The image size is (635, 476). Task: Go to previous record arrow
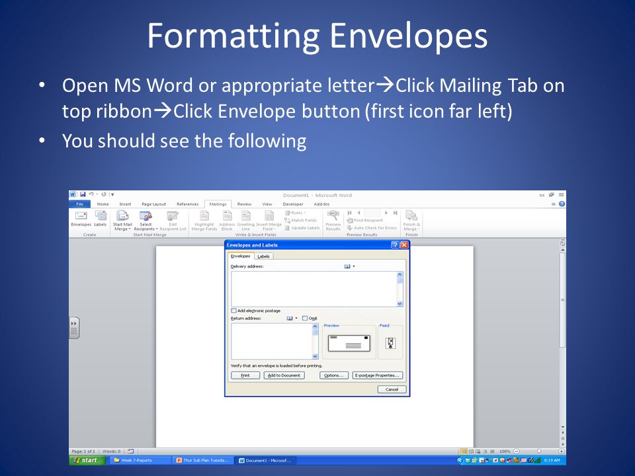359,212
